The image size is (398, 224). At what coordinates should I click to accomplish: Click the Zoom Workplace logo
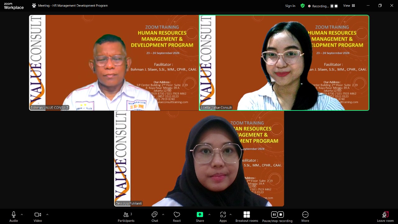pyautogui.click(x=14, y=6)
